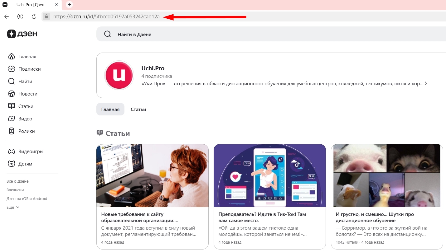The height and width of the screenshot is (252, 446).
Task: Open Детям section in sidebar
Action: coord(20,164)
